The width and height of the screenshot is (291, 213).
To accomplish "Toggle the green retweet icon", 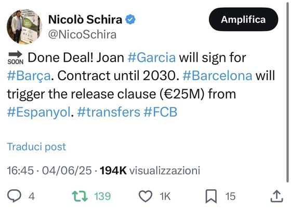I will point(80,196).
